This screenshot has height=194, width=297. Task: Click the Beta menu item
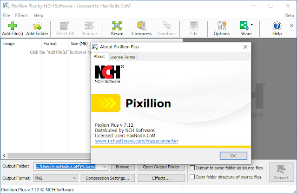(x=290, y=15)
